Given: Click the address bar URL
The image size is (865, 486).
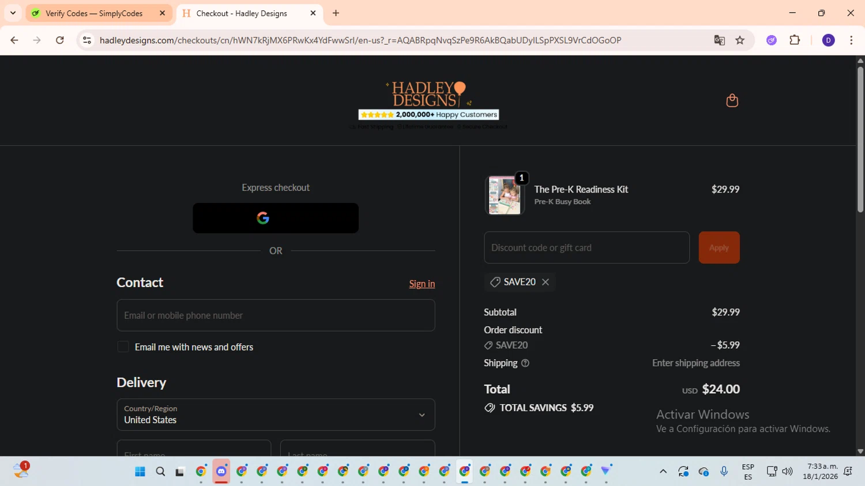Looking at the screenshot, I should (360, 40).
